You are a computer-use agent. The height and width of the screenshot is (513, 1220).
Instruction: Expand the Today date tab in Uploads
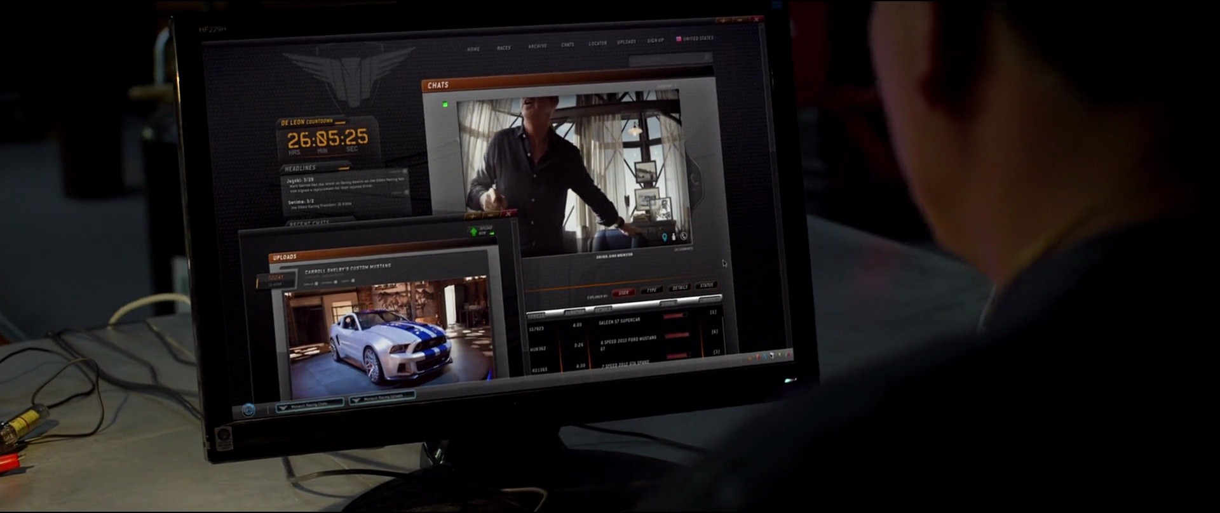[x=276, y=279]
